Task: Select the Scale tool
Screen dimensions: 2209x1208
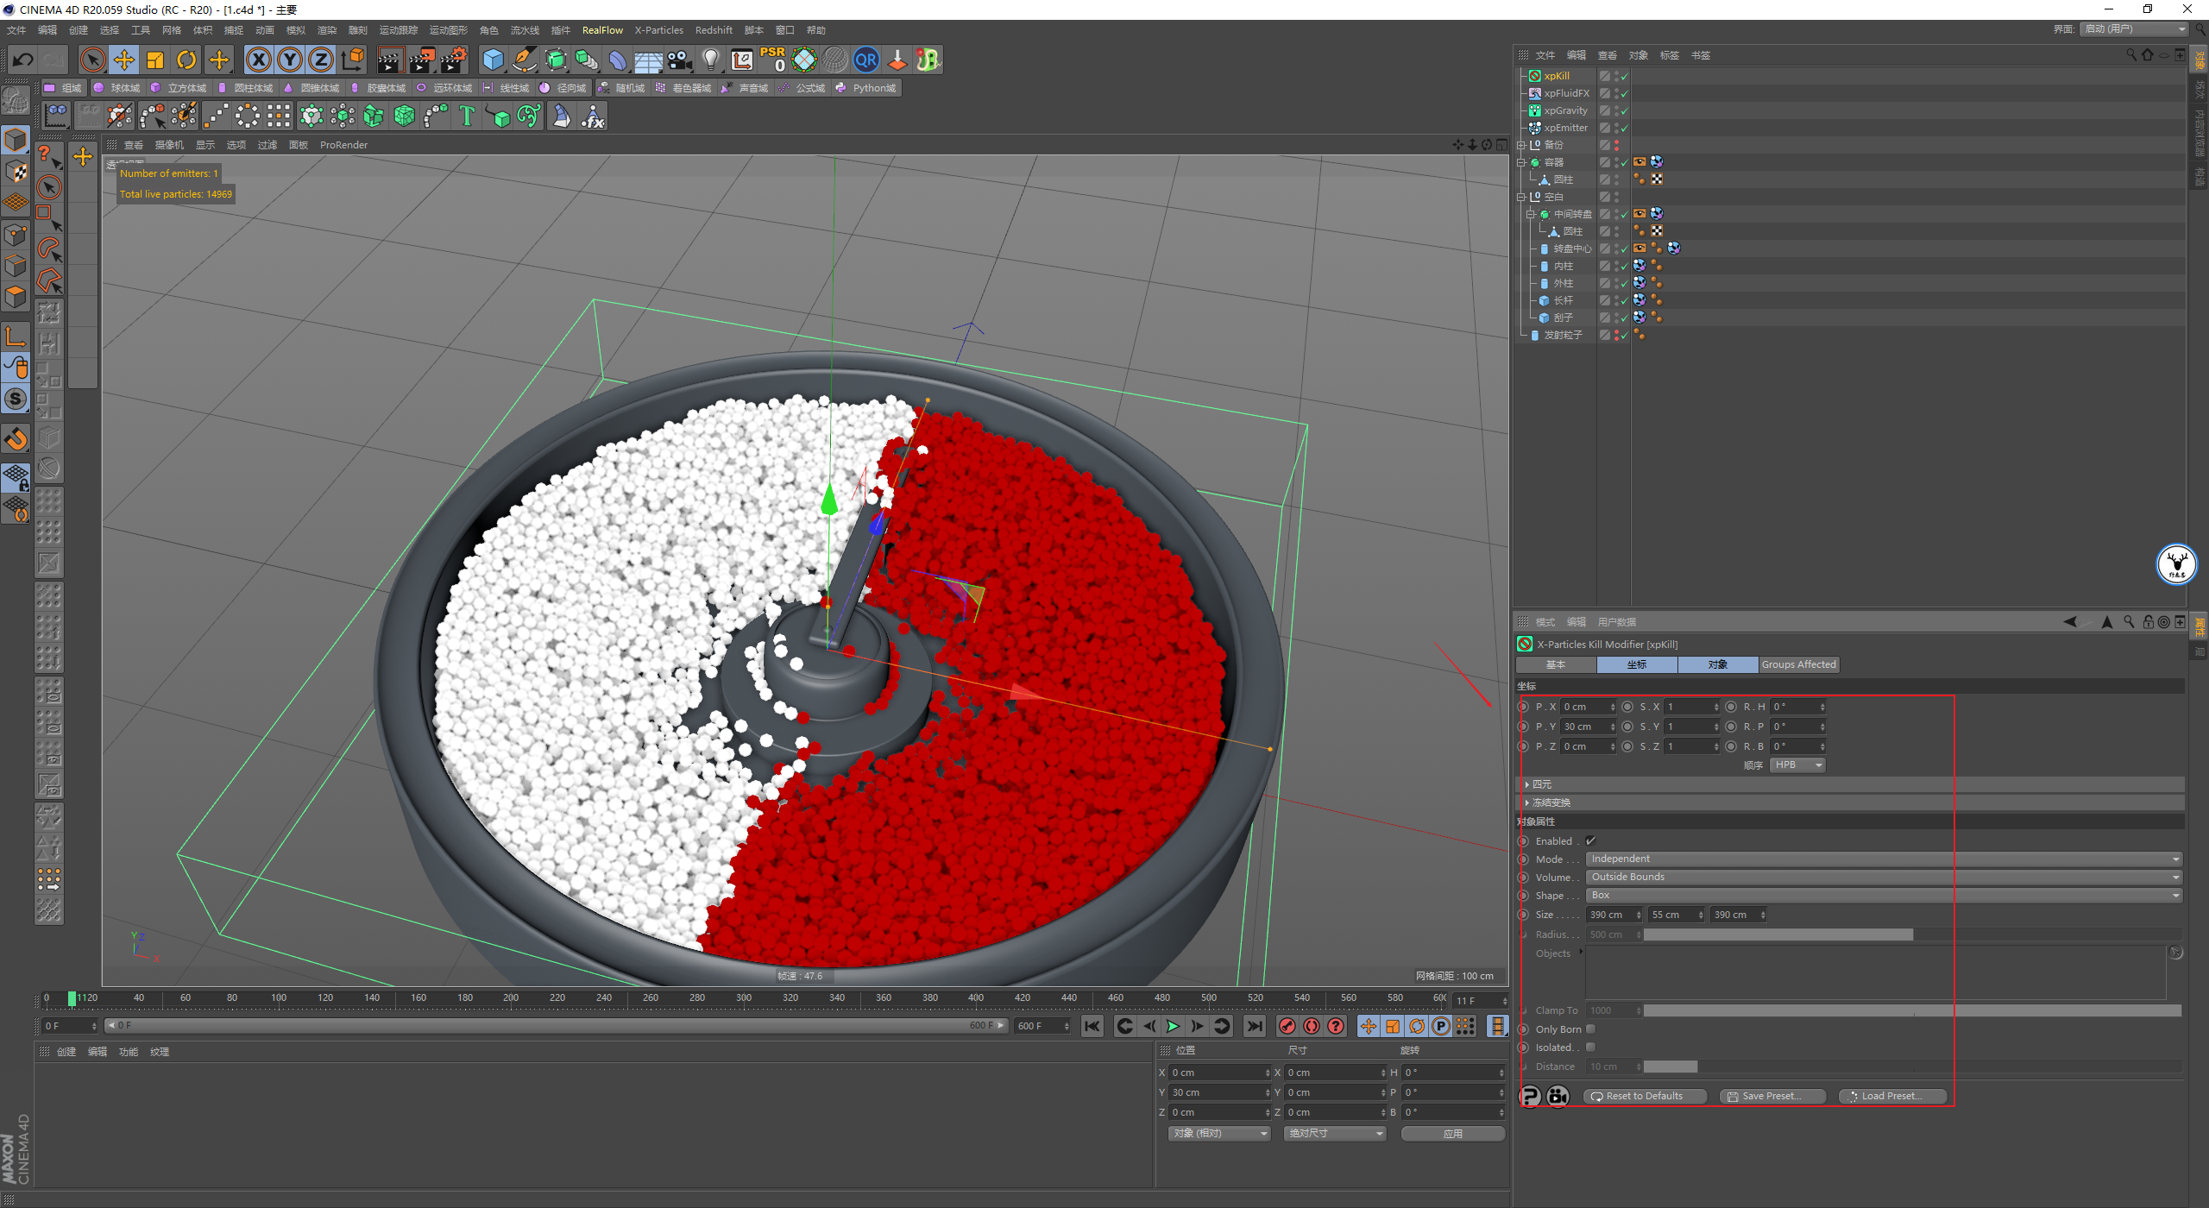Action: pyautogui.click(x=155, y=60)
